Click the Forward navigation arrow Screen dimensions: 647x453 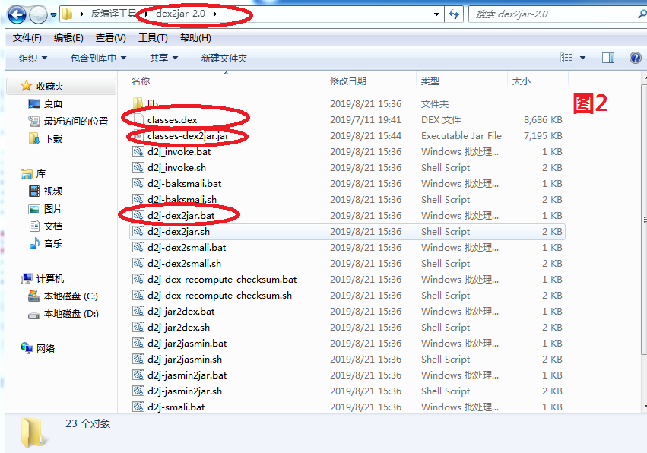coord(39,15)
